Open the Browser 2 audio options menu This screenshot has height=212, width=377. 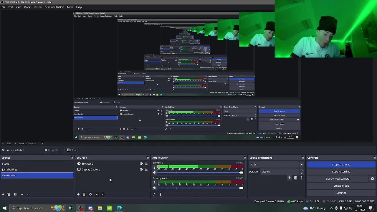pyautogui.click(x=155, y=167)
